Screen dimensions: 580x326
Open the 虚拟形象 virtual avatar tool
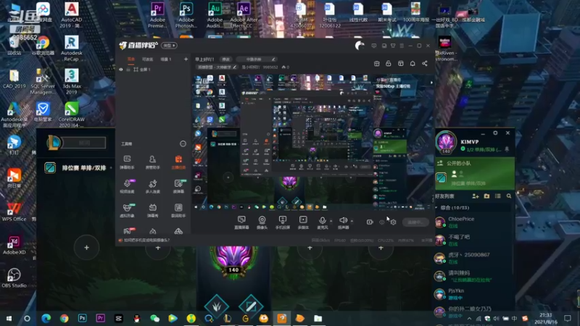click(127, 210)
